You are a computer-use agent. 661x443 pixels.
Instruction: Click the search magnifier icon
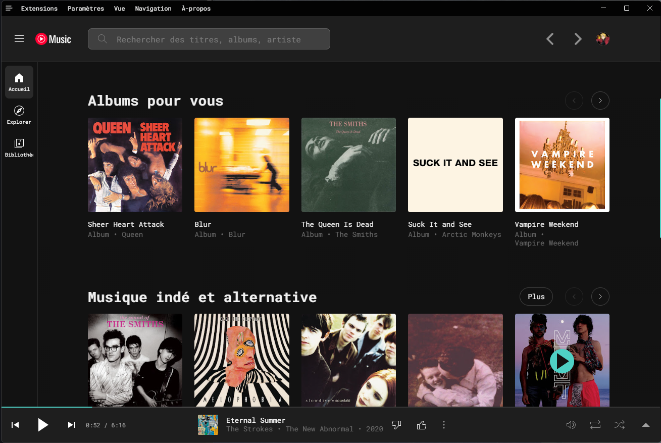click(103, 39)
